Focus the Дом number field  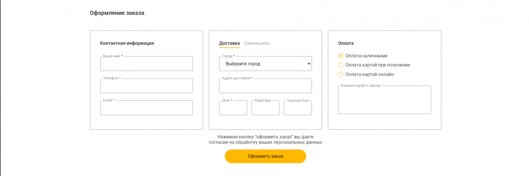point(233,108)
